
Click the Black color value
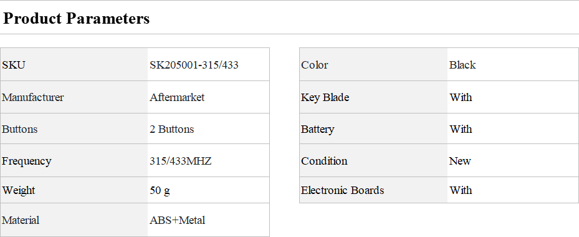(462, 65)
